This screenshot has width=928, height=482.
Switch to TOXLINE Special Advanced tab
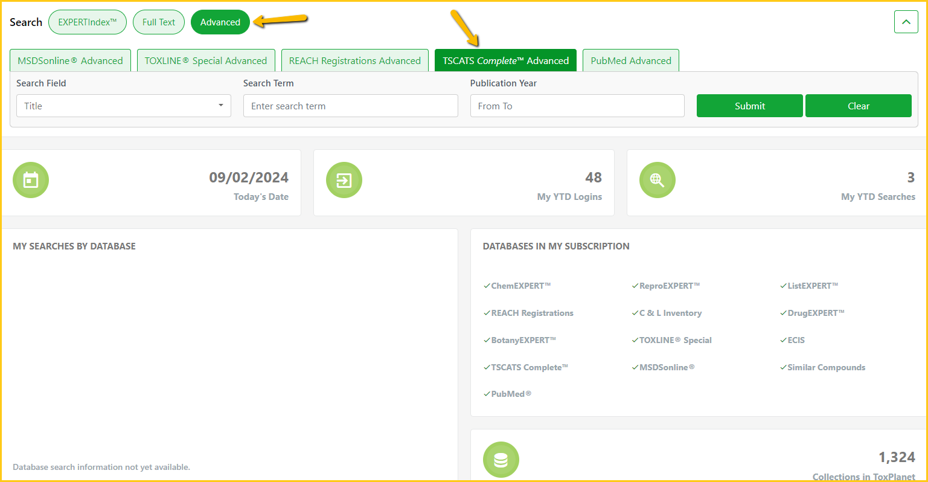point(206,60)
